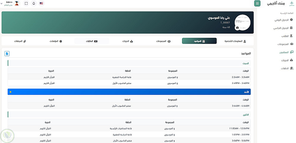Open الجدول الدراسي in the sidebar
Screen dimensions: 296x143
pyautogui.click(x=283, y=28)
